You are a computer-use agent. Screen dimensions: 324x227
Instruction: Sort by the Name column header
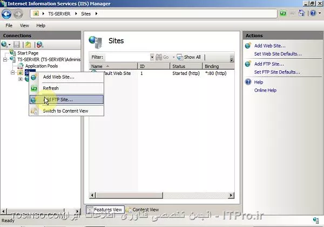pos(113,66)
